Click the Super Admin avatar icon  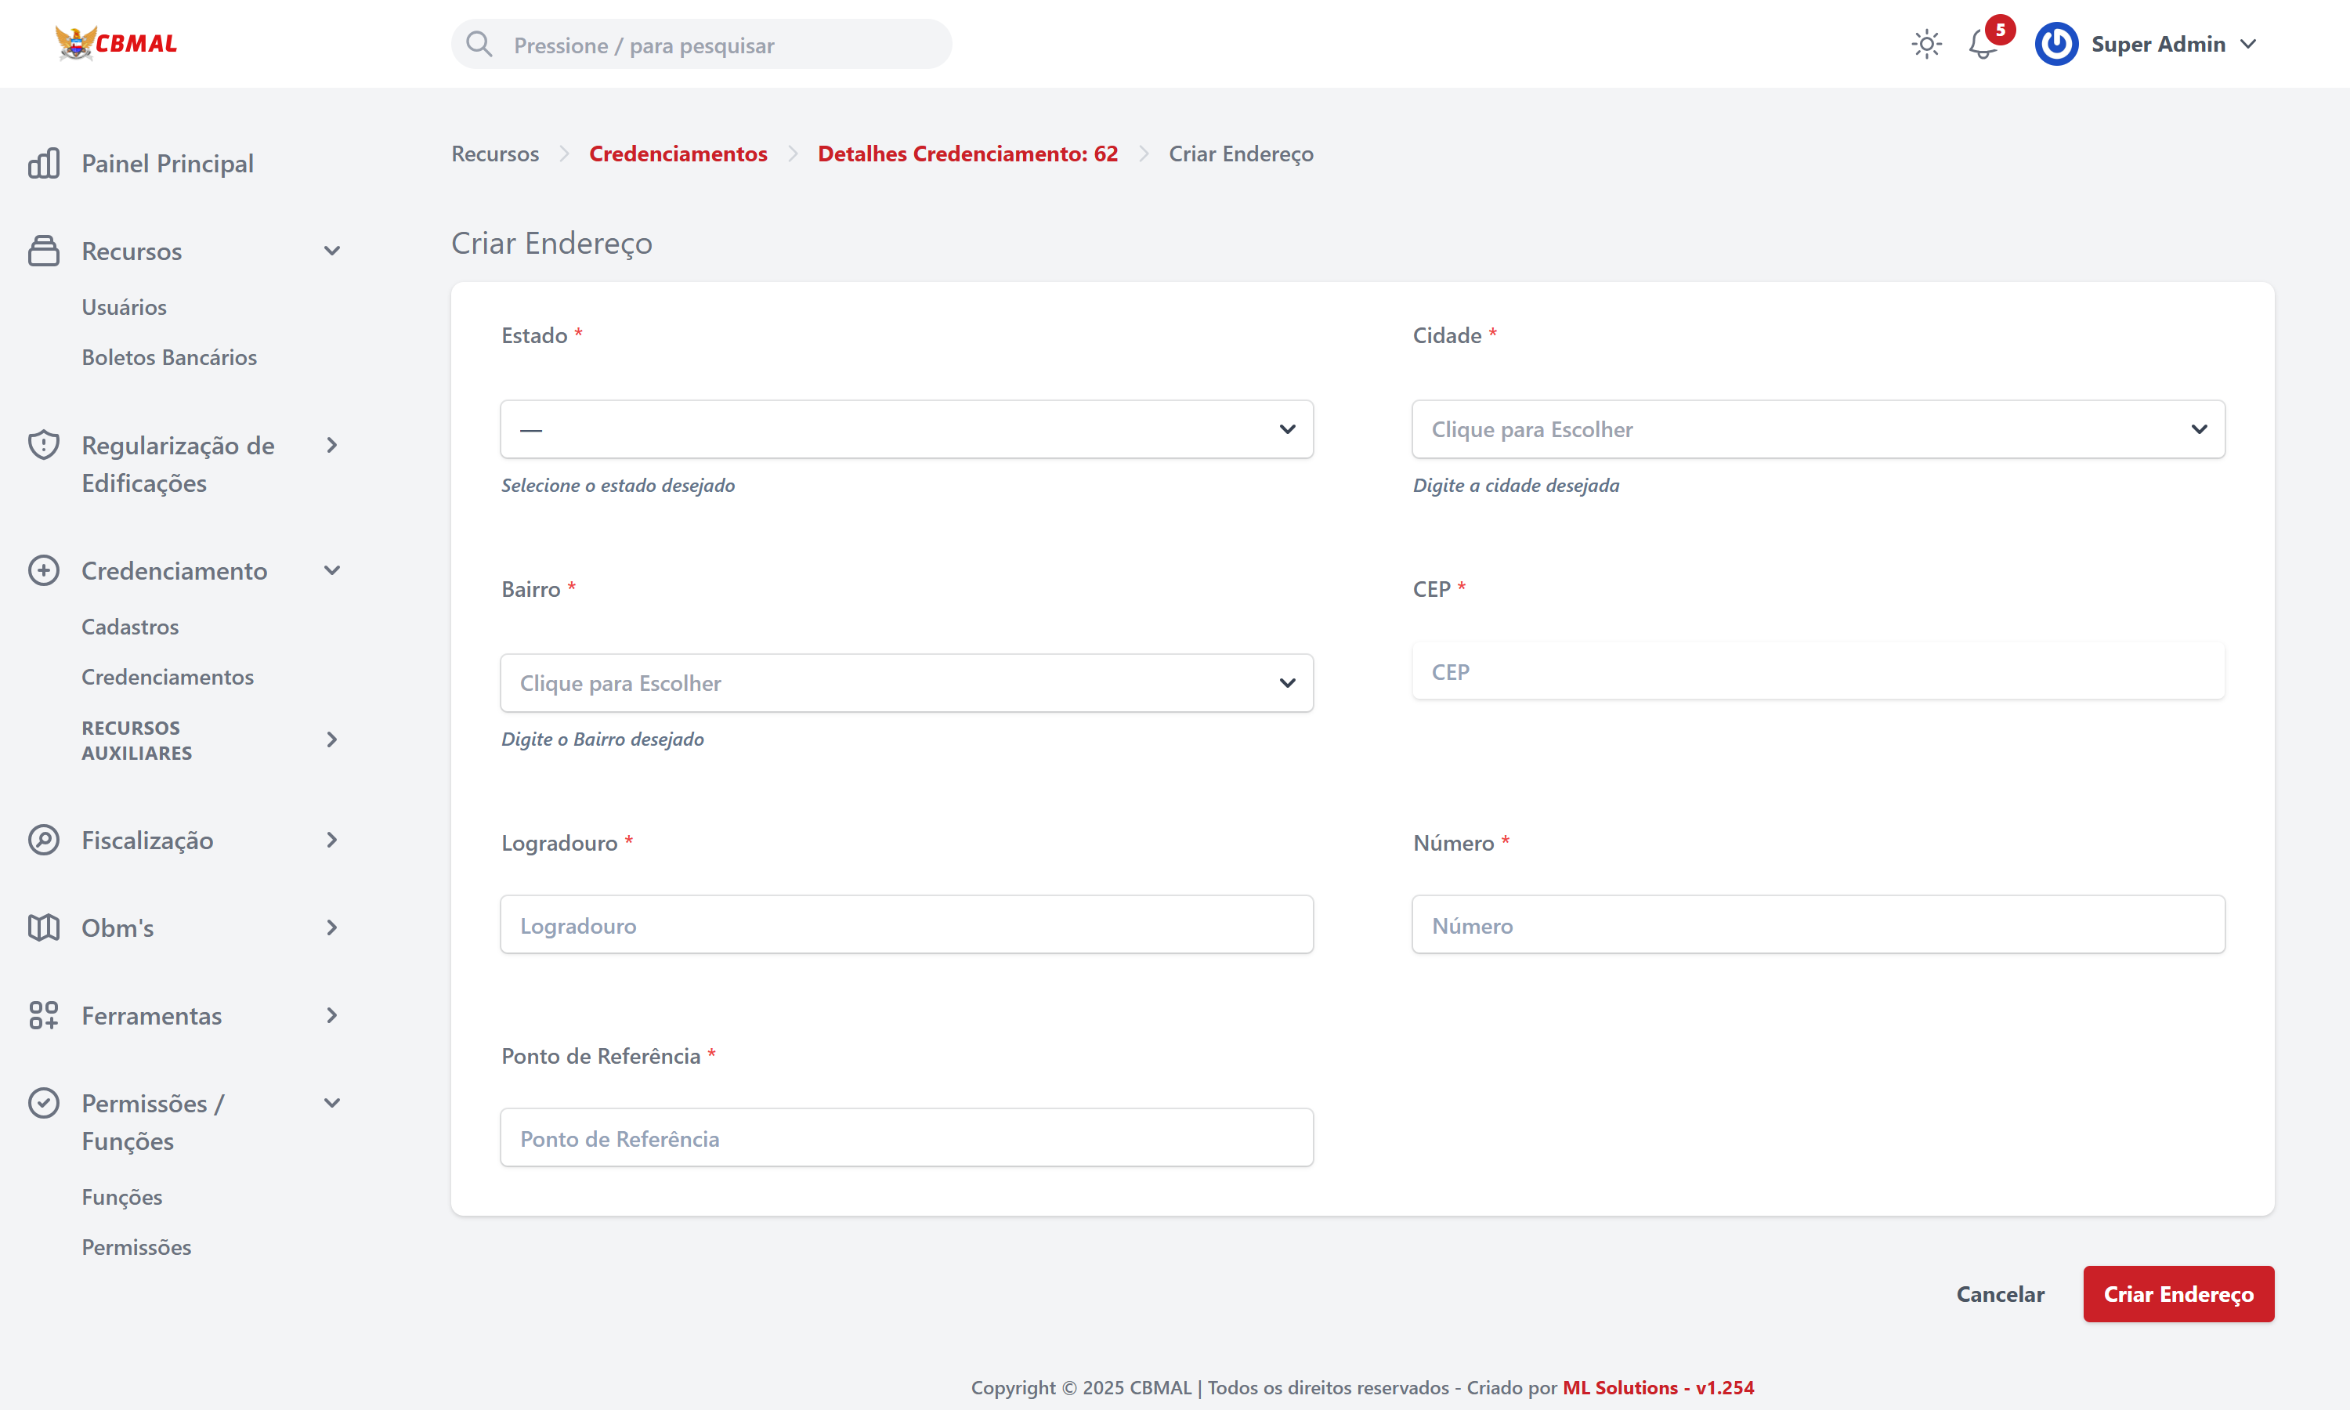click(x=2056, y=44)
